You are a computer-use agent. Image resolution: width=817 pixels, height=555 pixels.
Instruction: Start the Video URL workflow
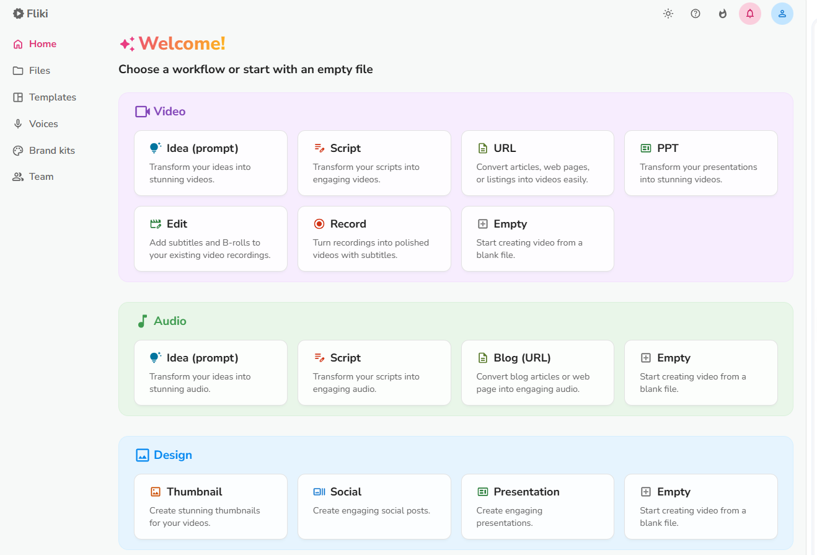(537, 163)
